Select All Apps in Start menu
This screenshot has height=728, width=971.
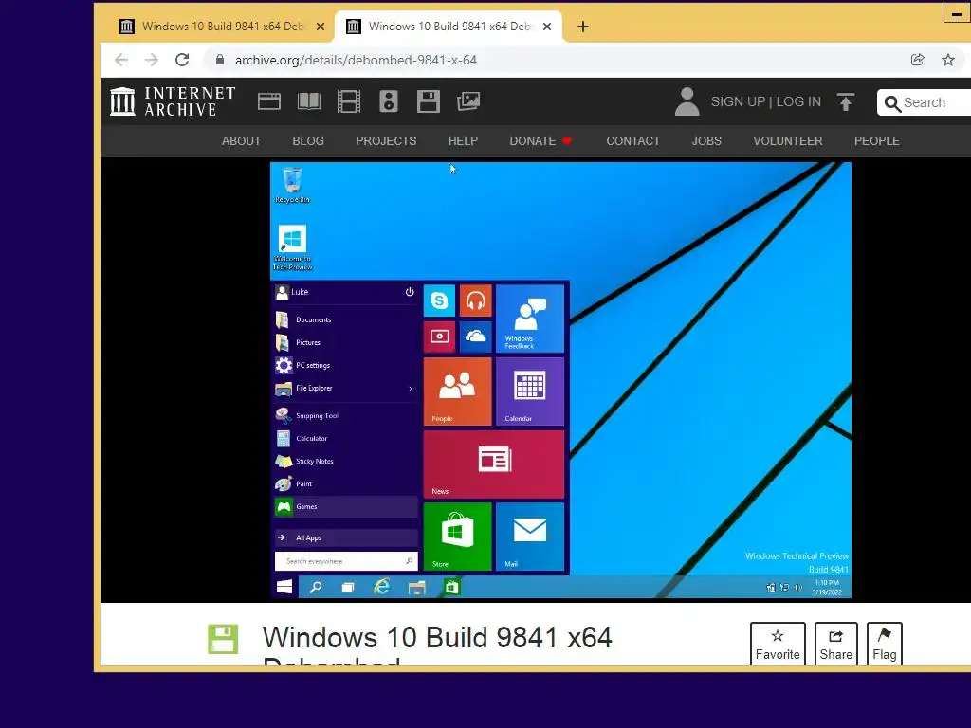(x=346, y=538)
